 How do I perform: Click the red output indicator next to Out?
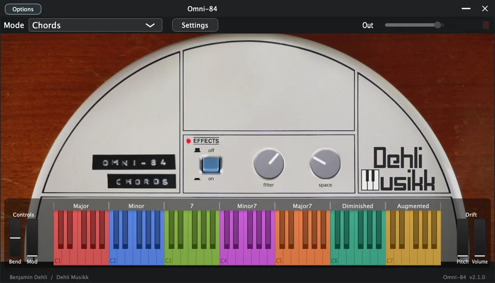[486, 25]
